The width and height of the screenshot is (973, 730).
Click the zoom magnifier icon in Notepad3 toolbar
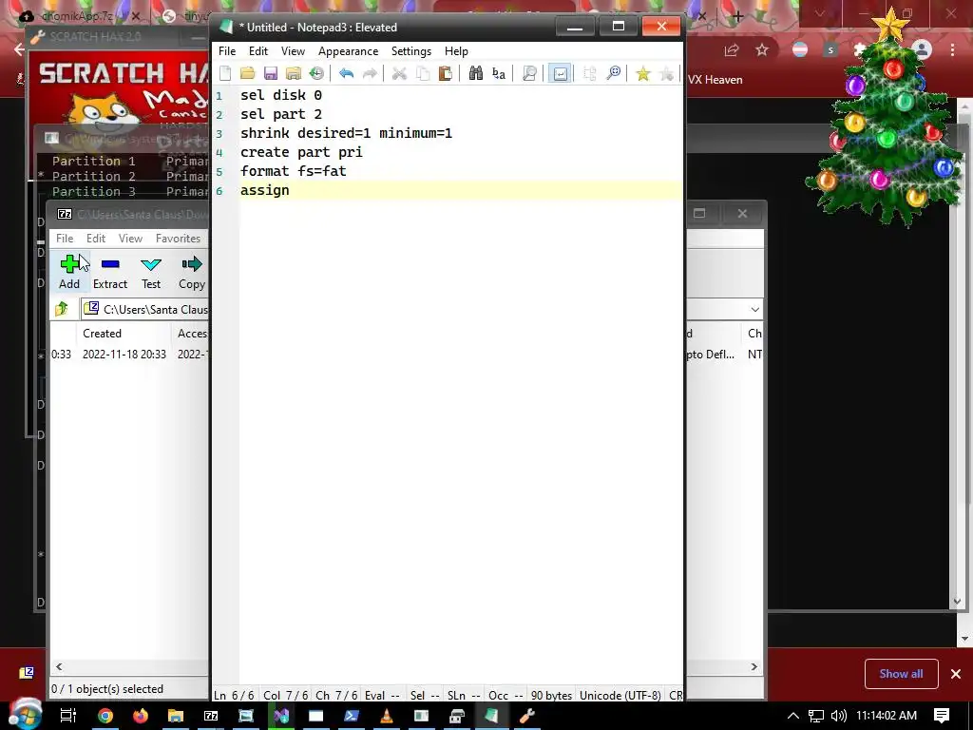(613, 73)
